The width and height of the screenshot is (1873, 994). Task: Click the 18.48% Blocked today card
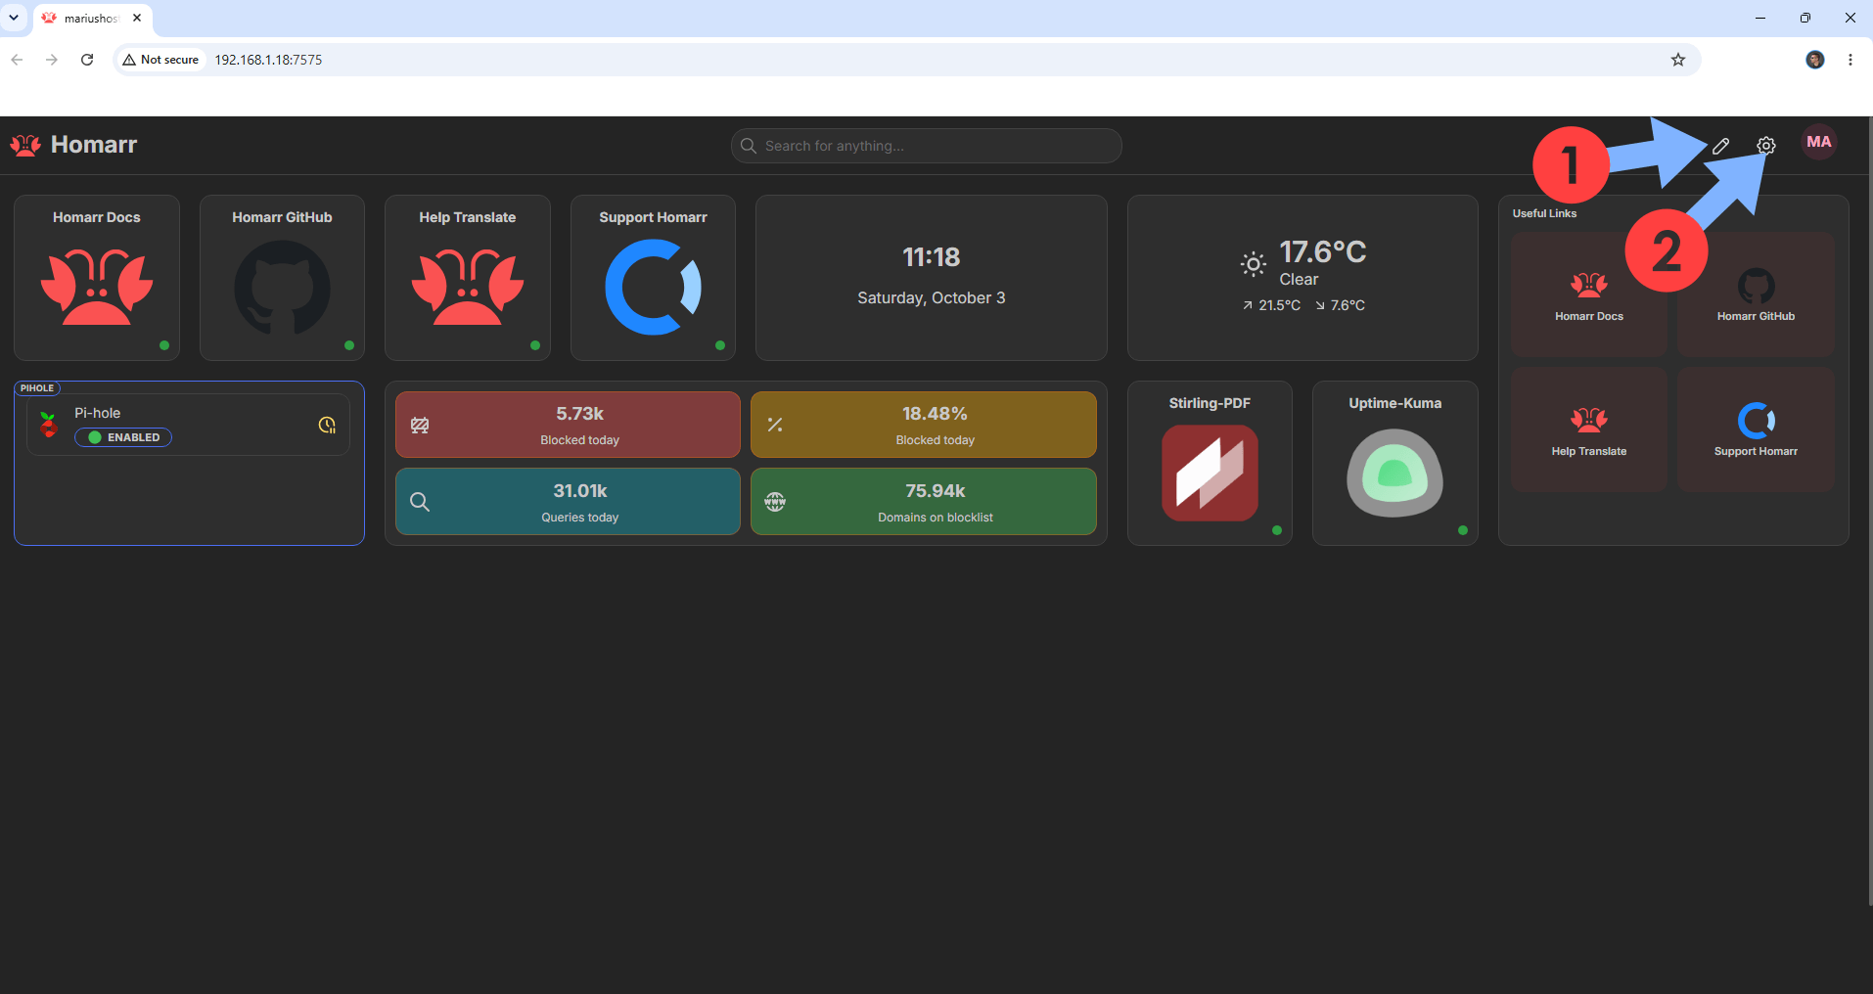(923, 425)
